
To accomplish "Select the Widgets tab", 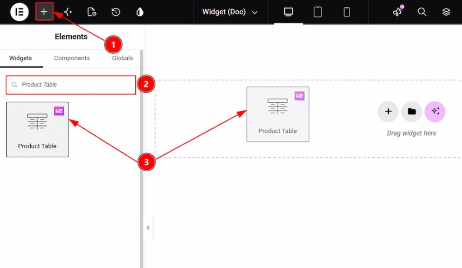I will pos(20,58).
